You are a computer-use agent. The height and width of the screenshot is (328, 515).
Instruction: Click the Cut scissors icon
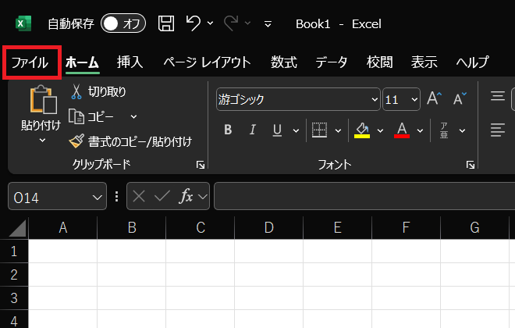(x=76, y=92)
